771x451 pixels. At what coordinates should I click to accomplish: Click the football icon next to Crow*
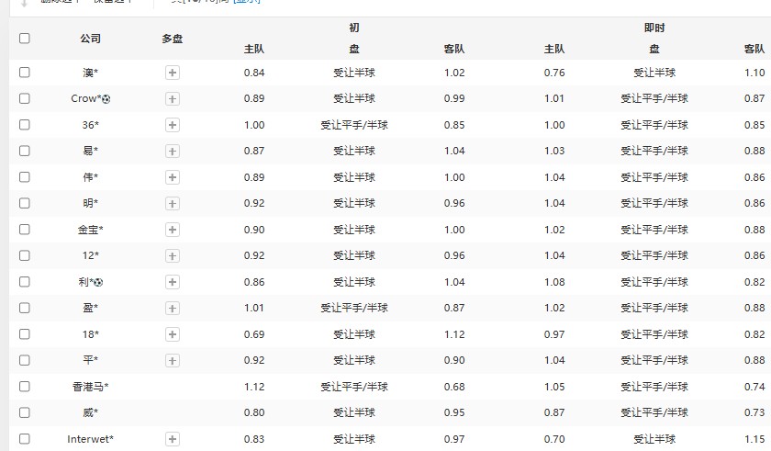point(106,99)
